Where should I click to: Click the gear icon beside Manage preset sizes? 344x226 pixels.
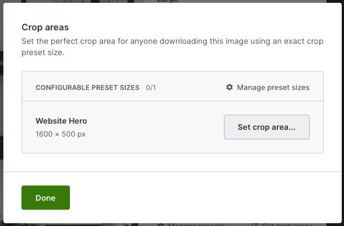coord(230,87)
